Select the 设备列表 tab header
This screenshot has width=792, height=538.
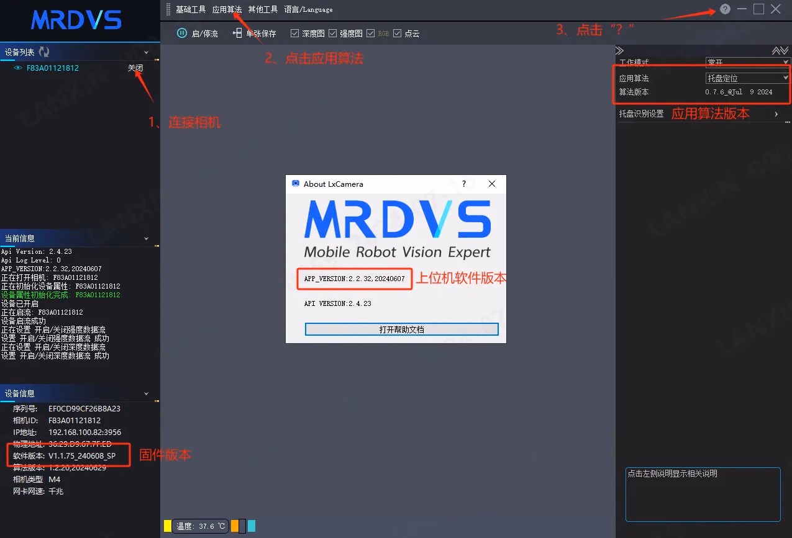click(19, 53)
